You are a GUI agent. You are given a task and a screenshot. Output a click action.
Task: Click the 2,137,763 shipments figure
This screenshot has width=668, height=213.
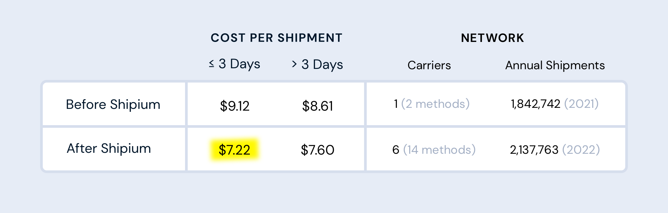click(x=534, y=150)
